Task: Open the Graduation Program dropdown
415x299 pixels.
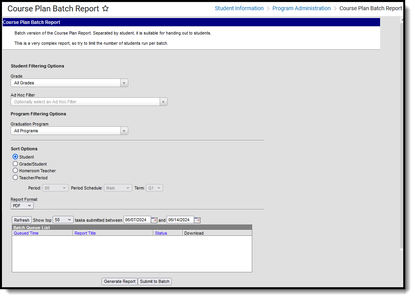Action: (69, 131)
